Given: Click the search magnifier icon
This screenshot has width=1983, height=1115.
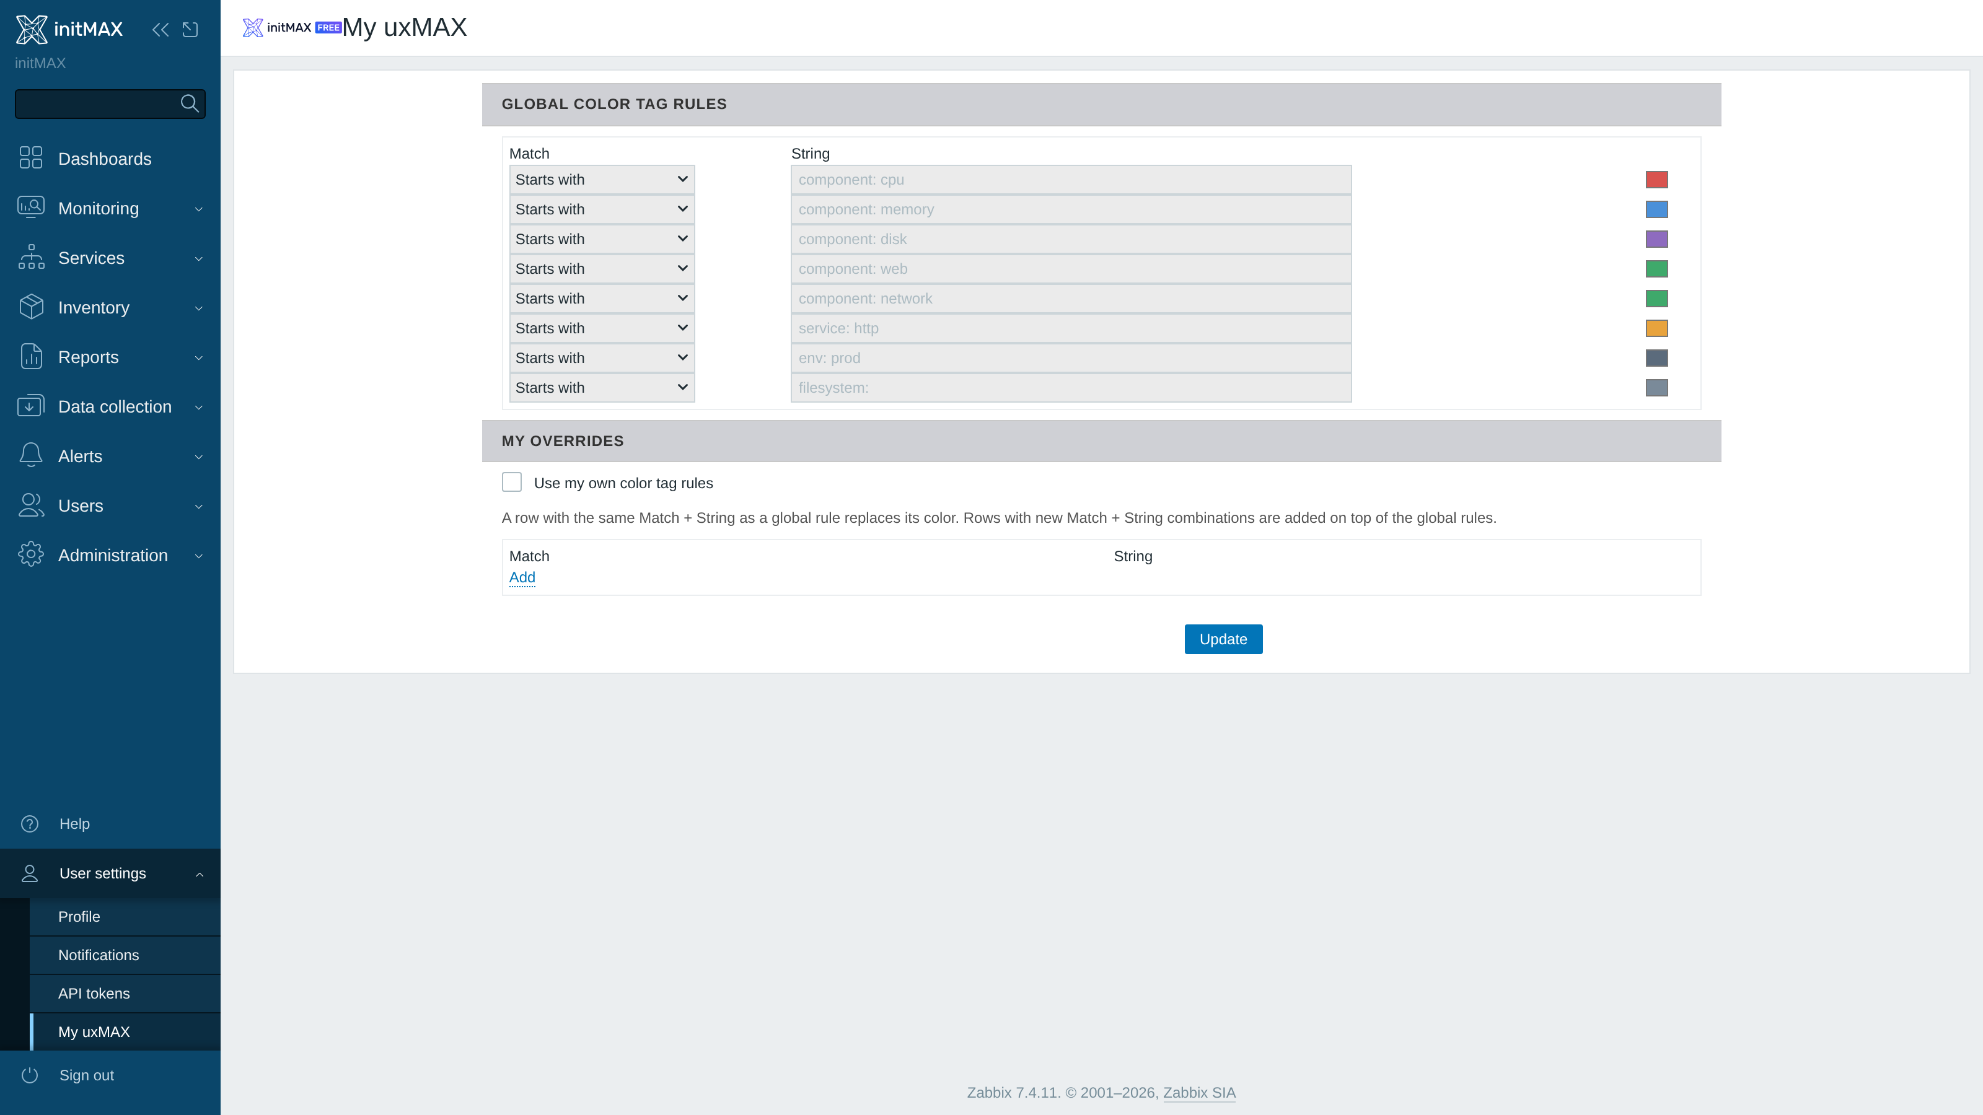Looking at the screenshot, I should [x=190, y=103].
